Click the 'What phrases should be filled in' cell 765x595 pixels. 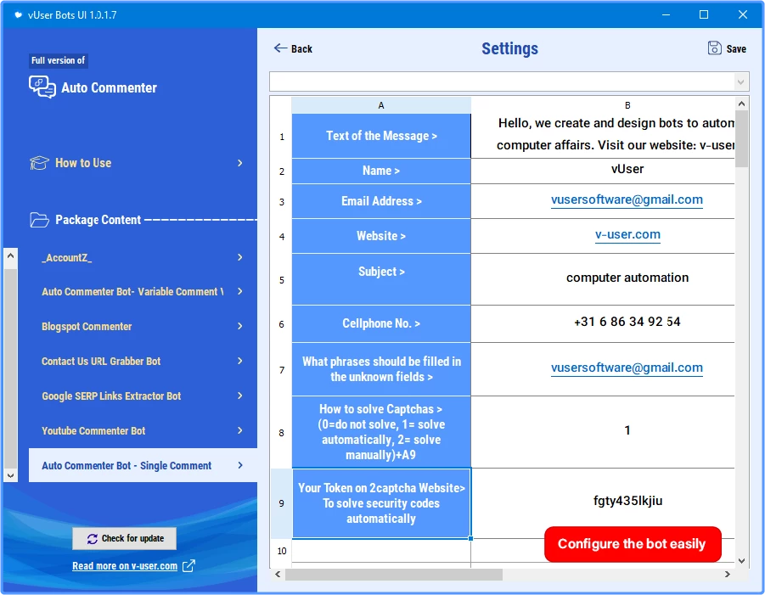pyautogui.click(x=381, y=369)
